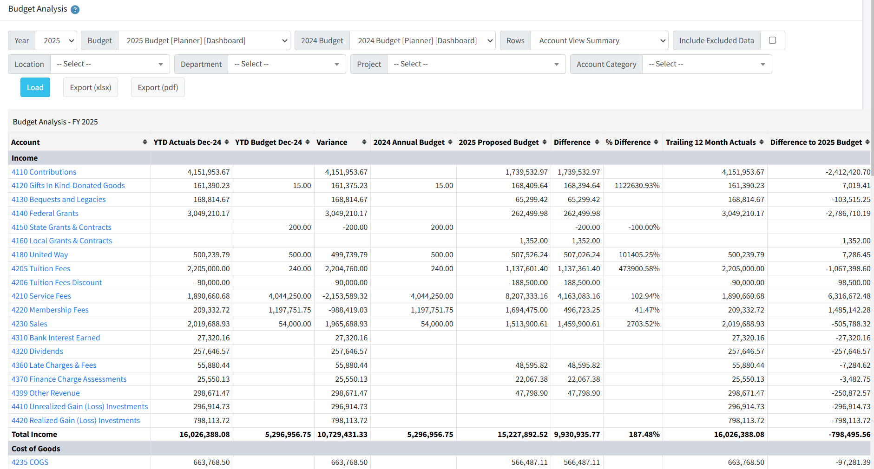Open the 4320 Dividends link

coord(37,351)
